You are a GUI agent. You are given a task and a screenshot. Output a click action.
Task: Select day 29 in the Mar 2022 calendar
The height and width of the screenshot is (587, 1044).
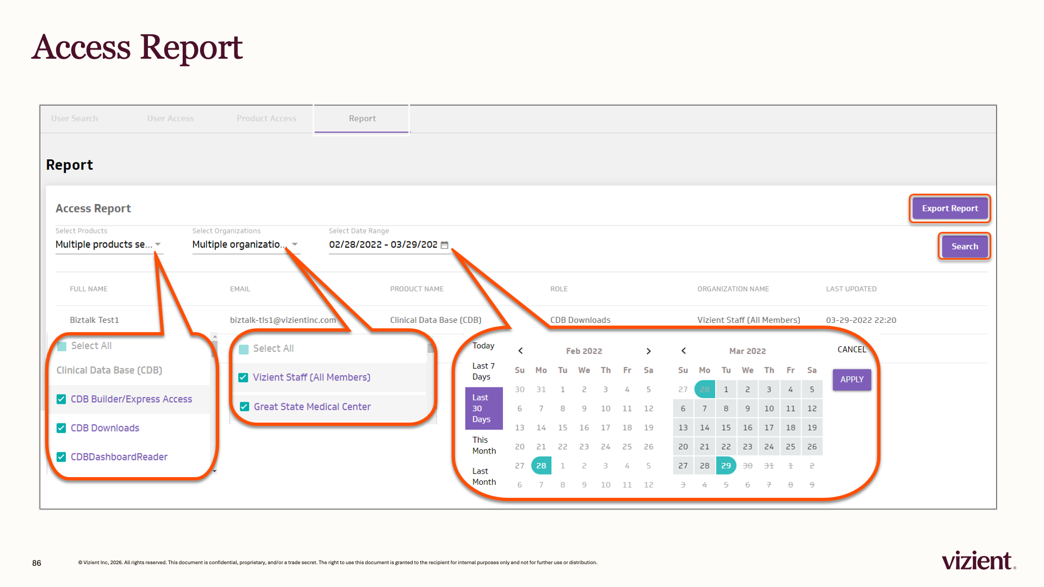pos(726,466)
